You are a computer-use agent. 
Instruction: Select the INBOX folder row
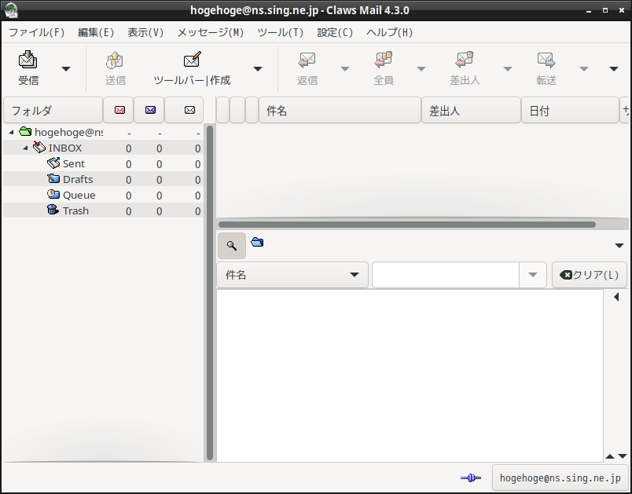click(x=103, y=148)
